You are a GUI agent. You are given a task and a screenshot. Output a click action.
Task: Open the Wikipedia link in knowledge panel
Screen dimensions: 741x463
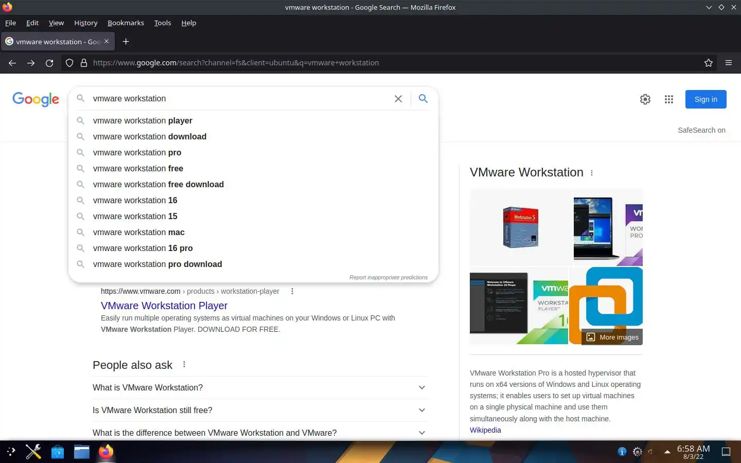485,430
